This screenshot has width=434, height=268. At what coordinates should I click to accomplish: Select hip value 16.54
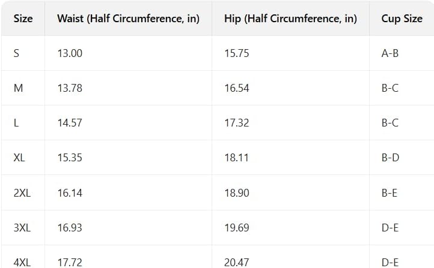coord(237,88)
